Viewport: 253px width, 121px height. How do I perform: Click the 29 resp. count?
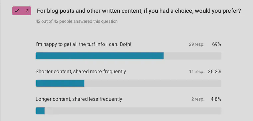point(196,44)
